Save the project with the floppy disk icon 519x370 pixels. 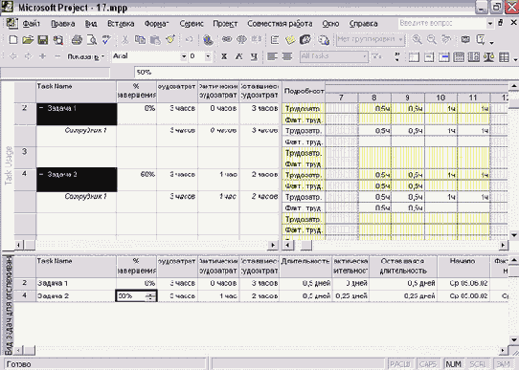point(43,40)
